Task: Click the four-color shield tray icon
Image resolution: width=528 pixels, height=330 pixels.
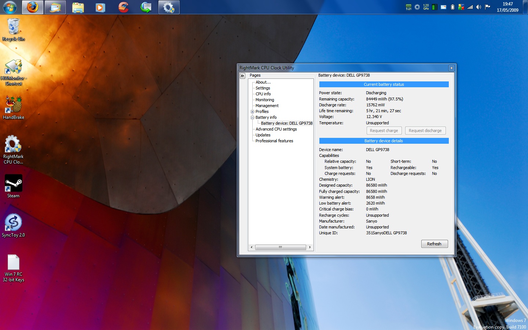Action: point(461,7)
